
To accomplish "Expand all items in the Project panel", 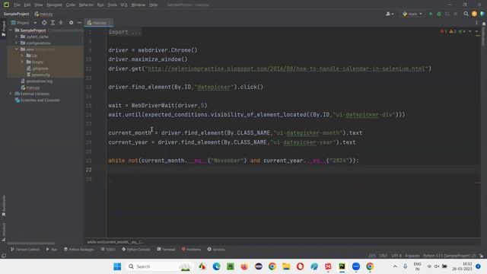I will pos(53,23).
